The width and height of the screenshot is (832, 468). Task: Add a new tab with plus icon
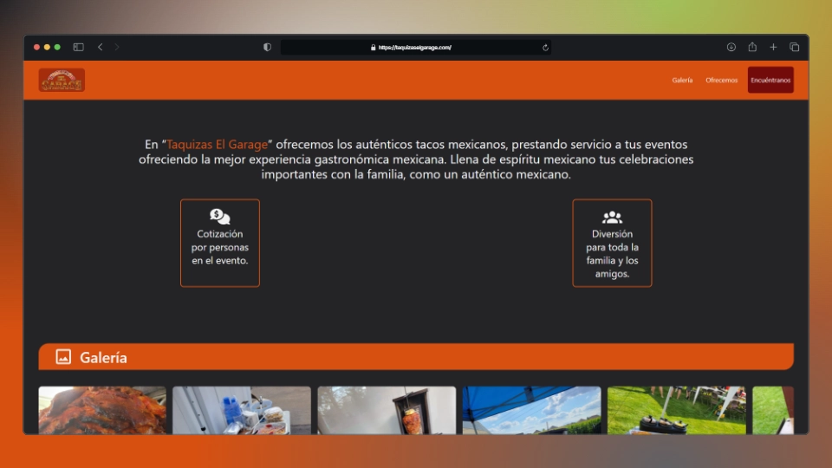coord(773,47)
